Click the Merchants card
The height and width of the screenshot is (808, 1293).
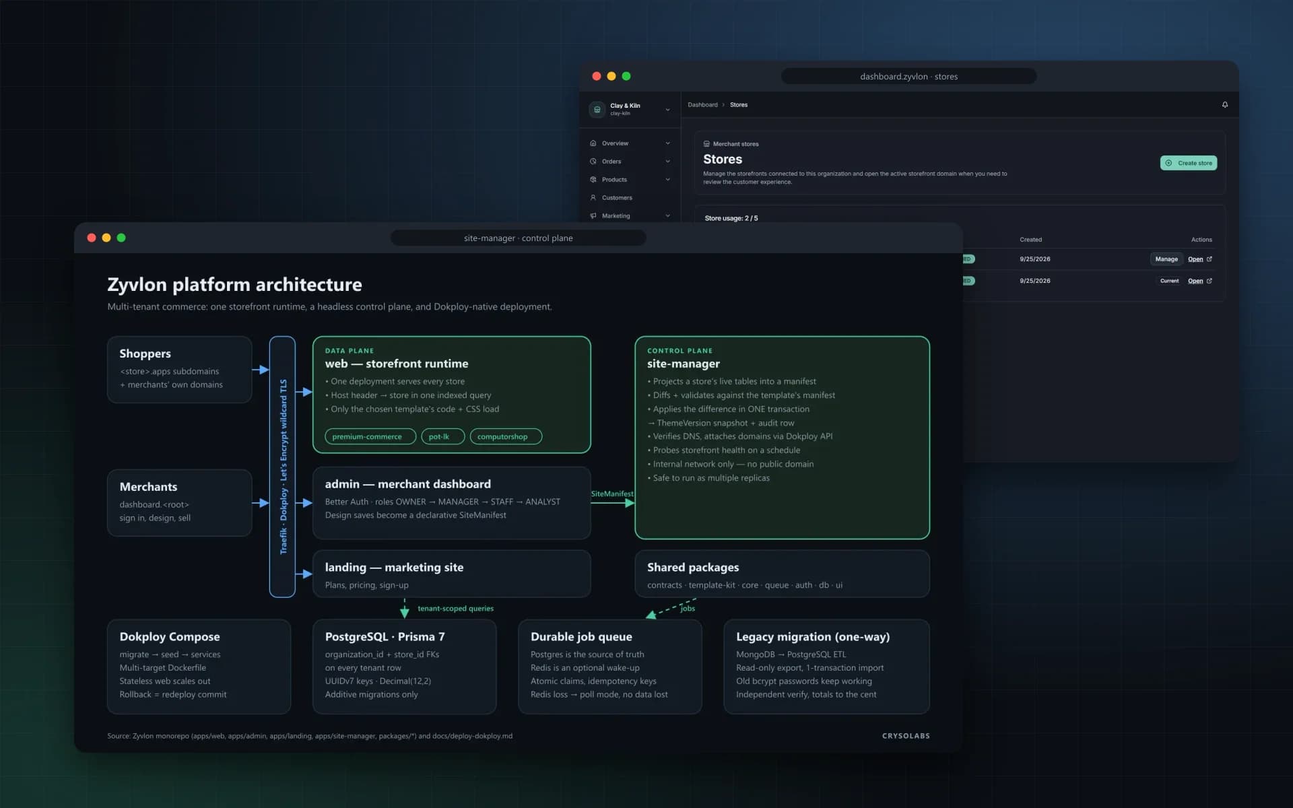pyautogui.click(x=180, y=503)
